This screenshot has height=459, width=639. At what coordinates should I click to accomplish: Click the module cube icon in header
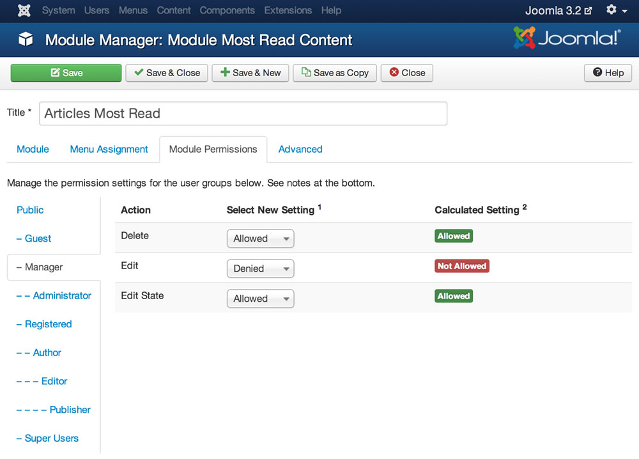click(25, 40)
